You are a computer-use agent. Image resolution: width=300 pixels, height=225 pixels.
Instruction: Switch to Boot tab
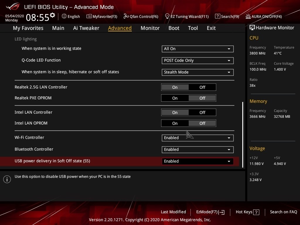point(174,28)
